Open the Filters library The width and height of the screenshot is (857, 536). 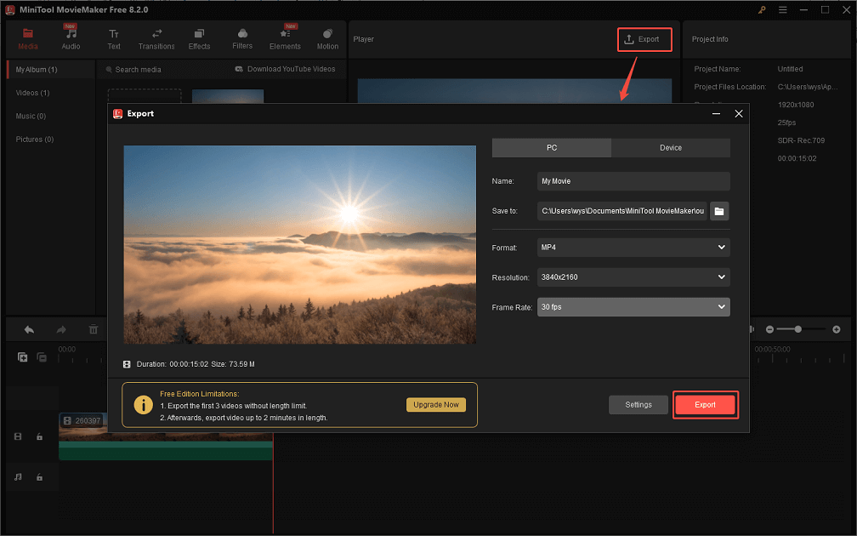coord(242,39)
